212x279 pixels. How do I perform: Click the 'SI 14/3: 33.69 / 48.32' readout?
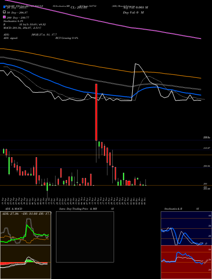(33, 25)
